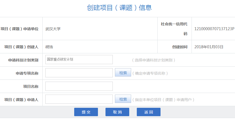Click the creator name 胡浩
This screenshot has height=121, width=235.
pyautogui.click(x=49, y=47)
